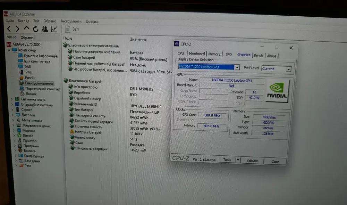The height and width of the screenshot is (205, 347).
Task: Click the Tools dropdown arrow in CPU-Z
Action: (x=238, y=160)
